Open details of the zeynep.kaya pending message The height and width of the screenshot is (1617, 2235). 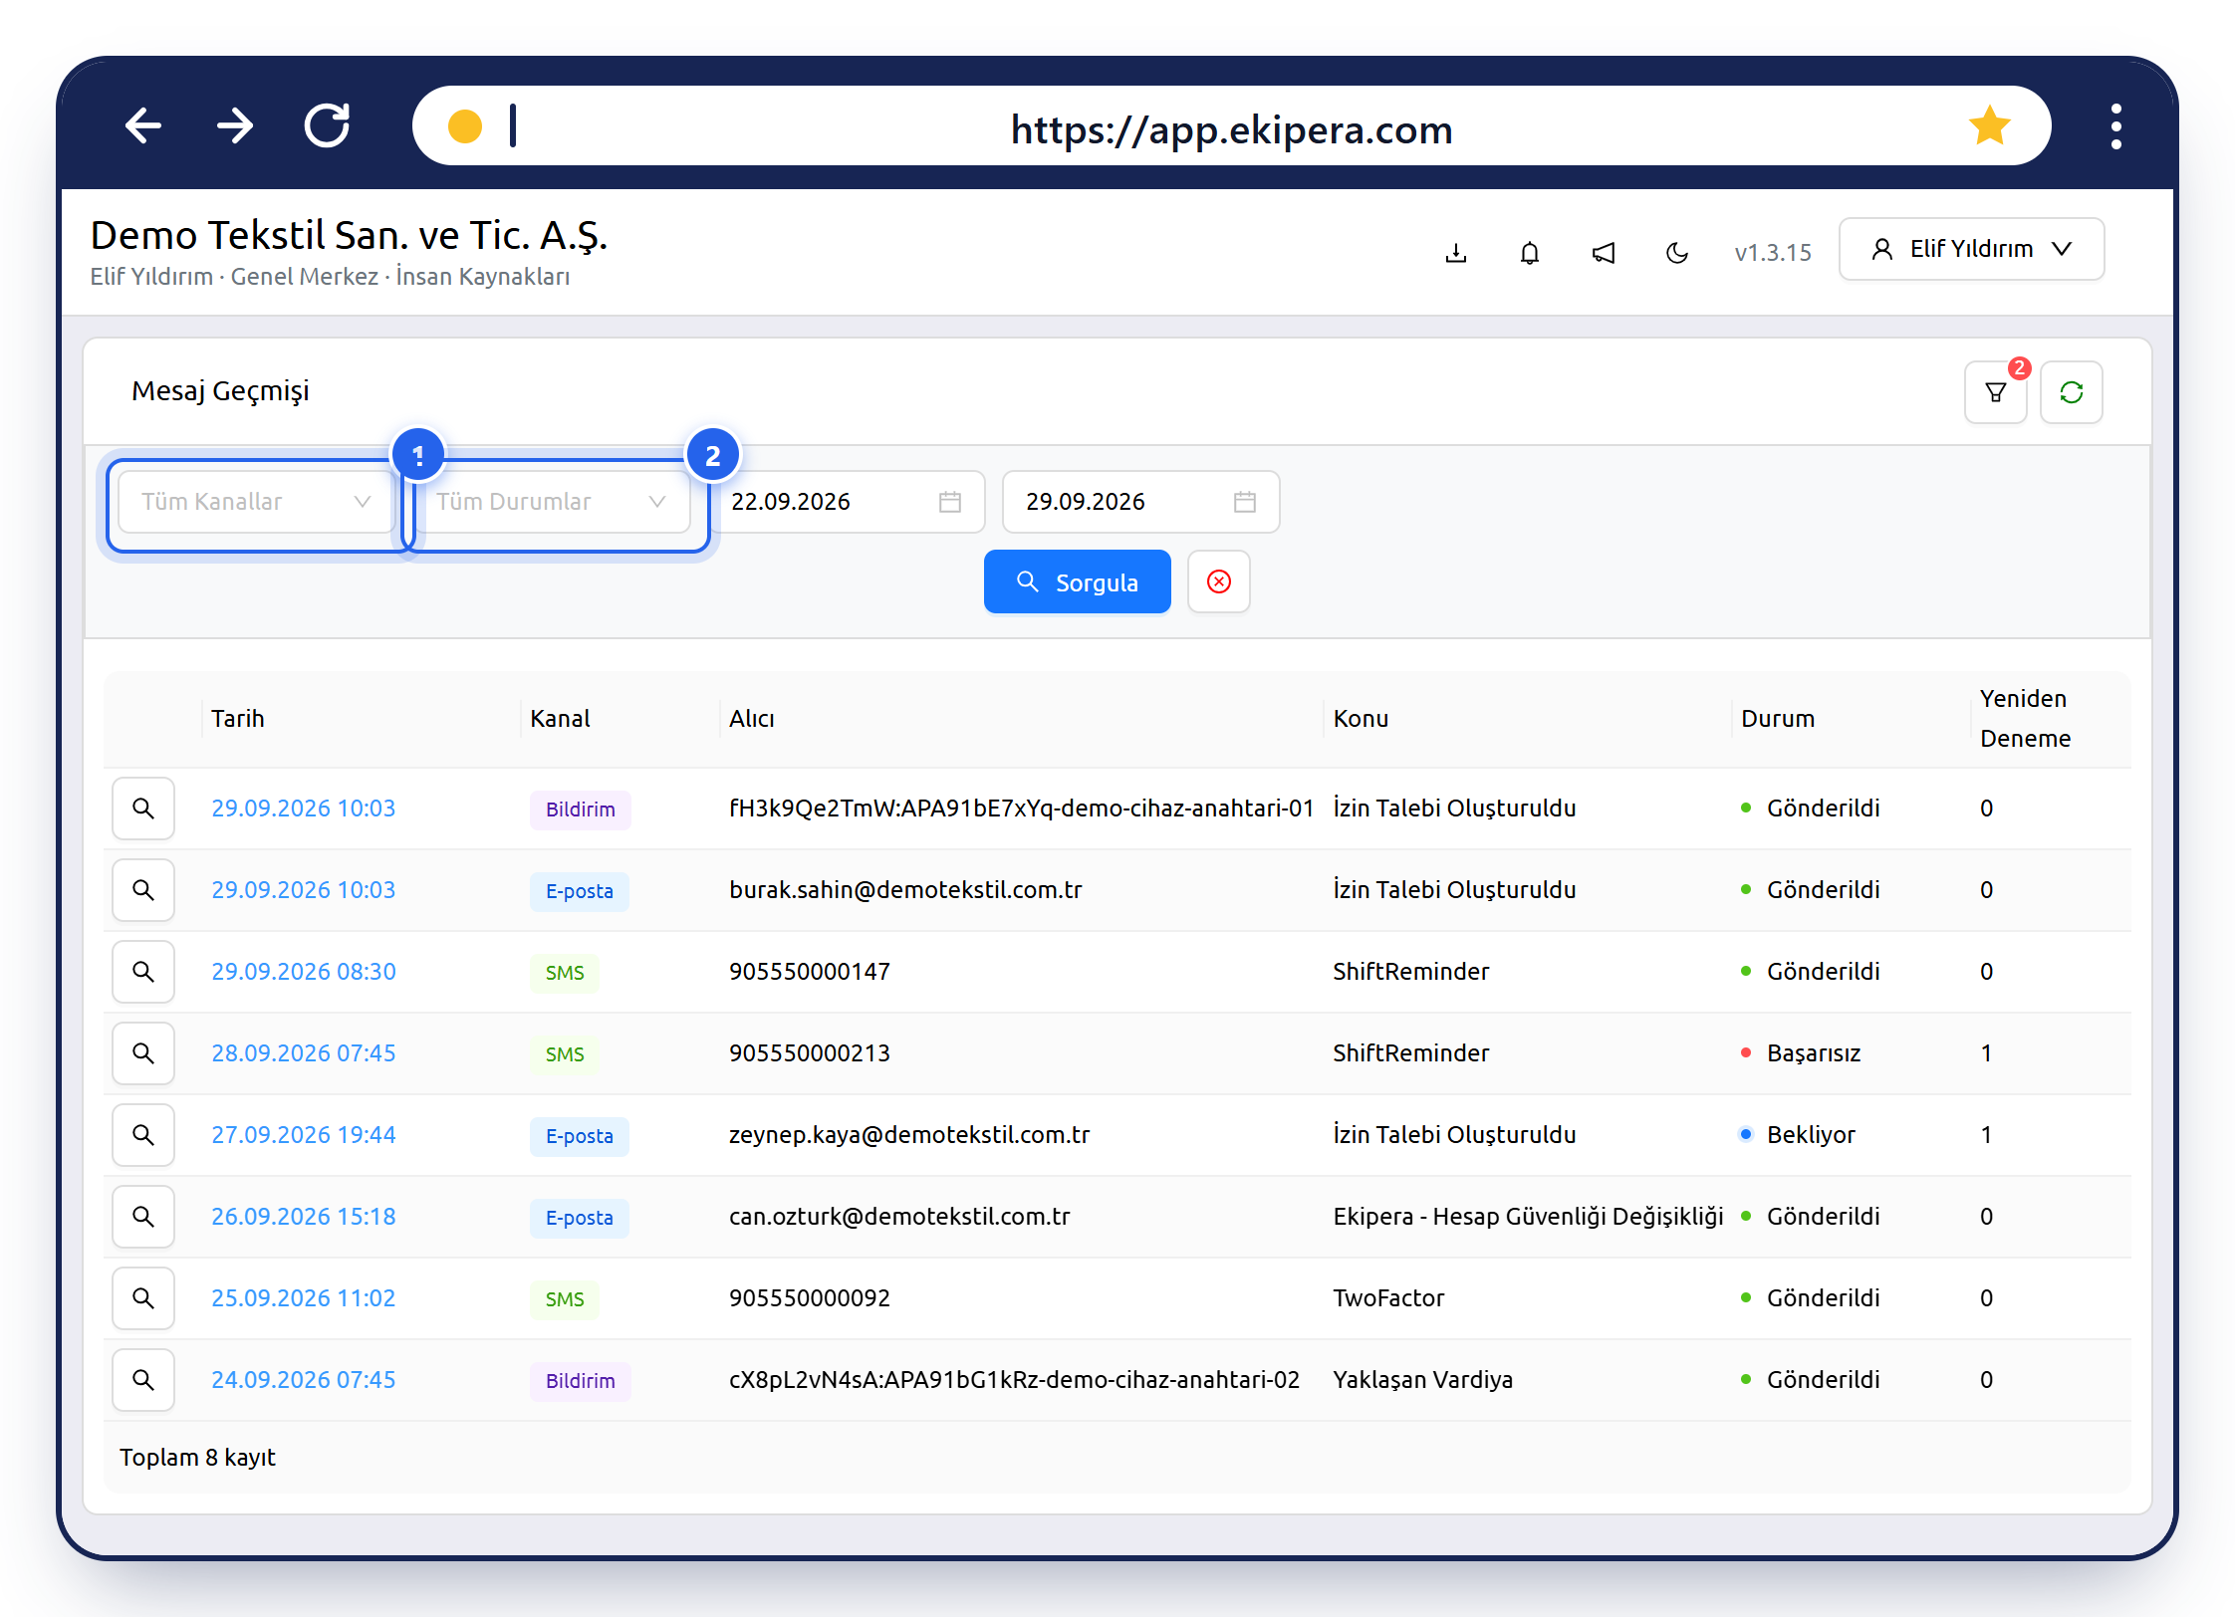point(143,1135)
